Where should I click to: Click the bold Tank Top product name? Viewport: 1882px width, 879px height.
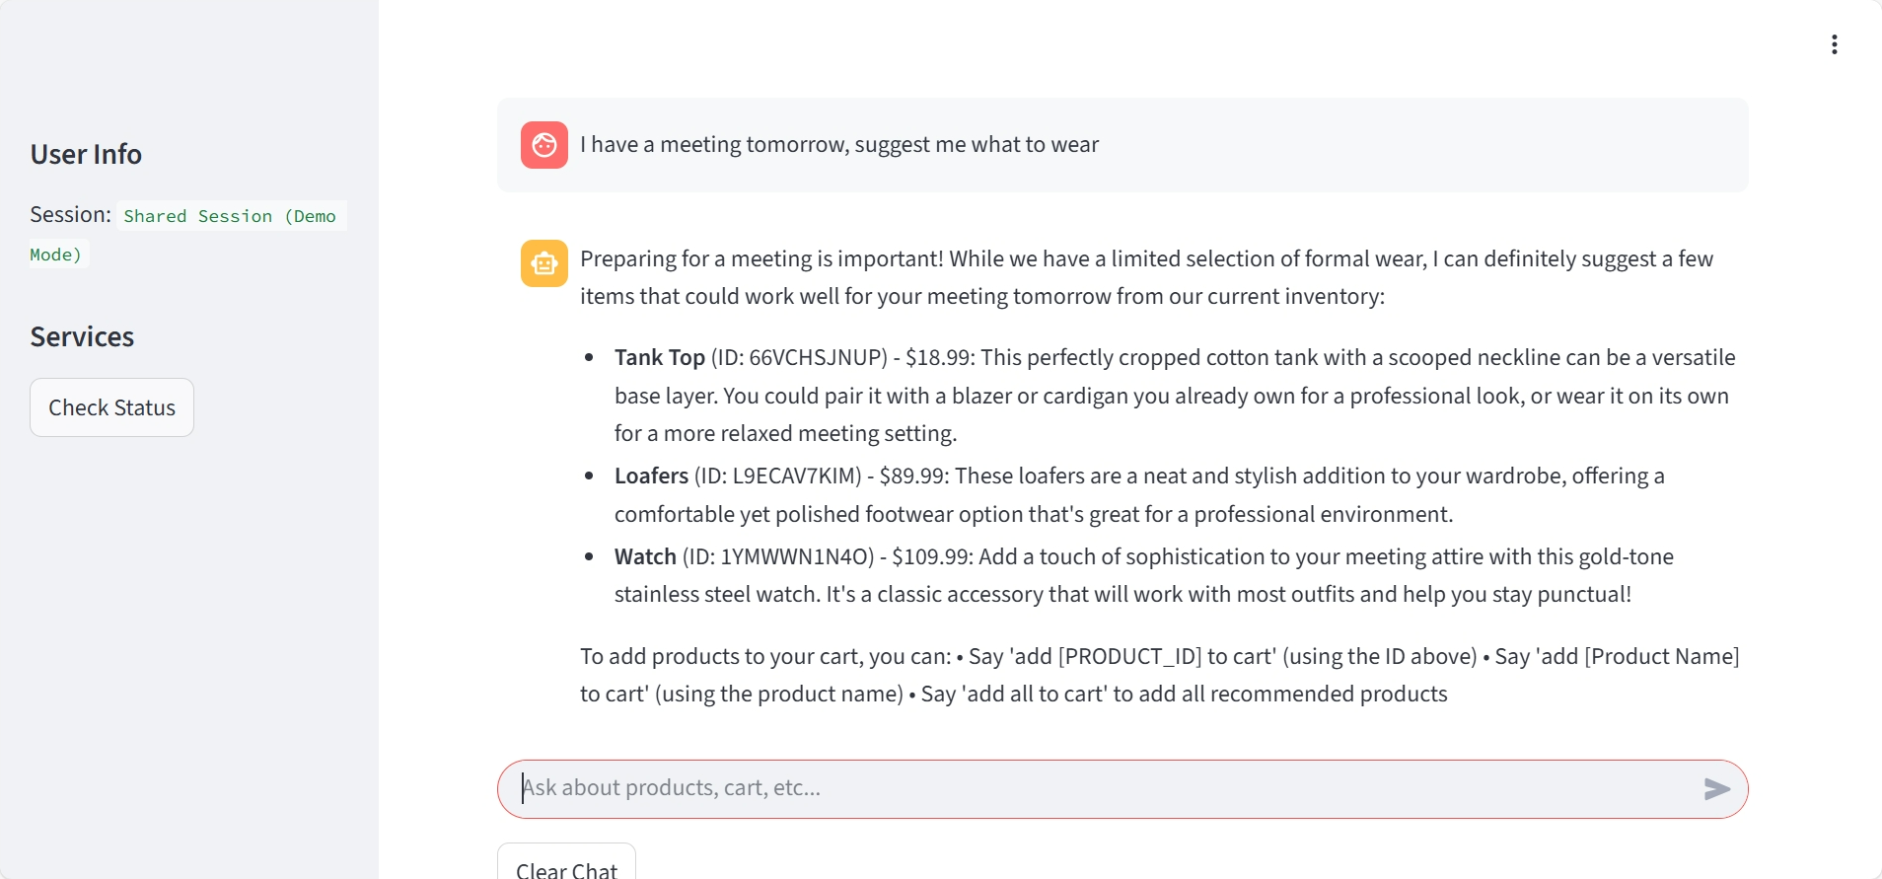coord(659,358)
